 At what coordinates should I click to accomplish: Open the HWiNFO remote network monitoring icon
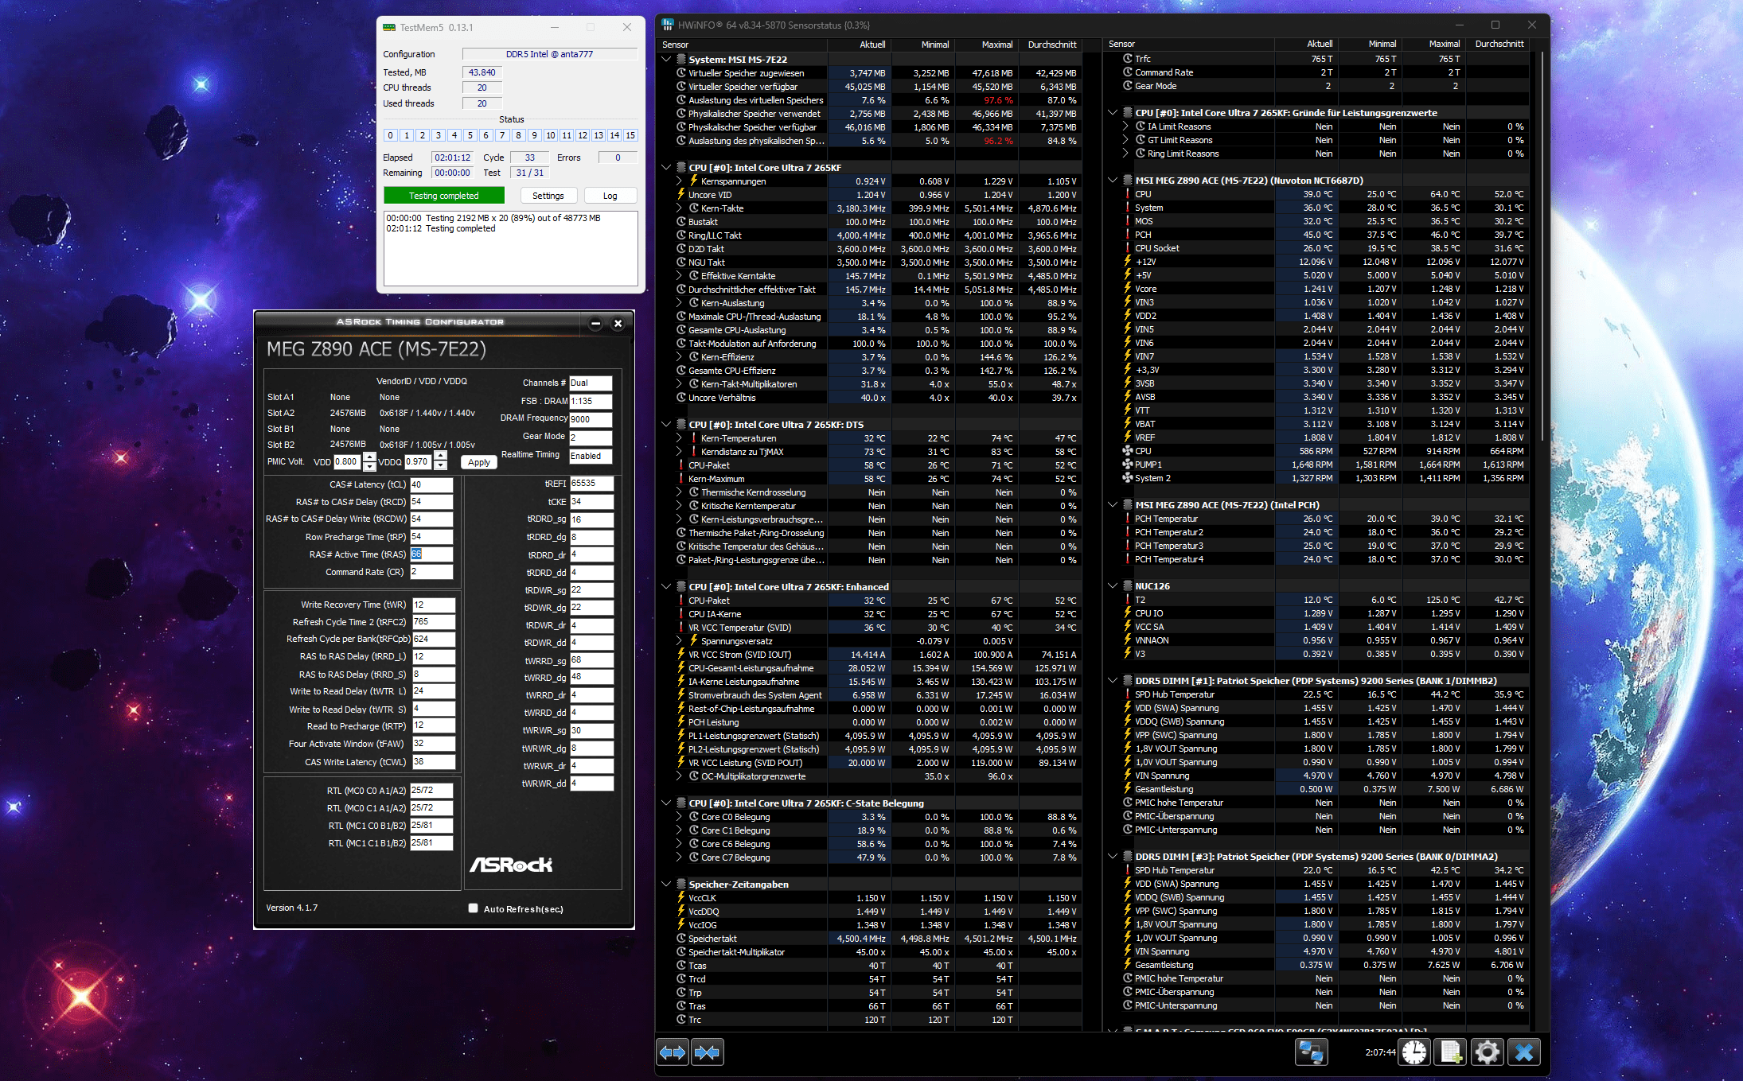[1311, 1052]
